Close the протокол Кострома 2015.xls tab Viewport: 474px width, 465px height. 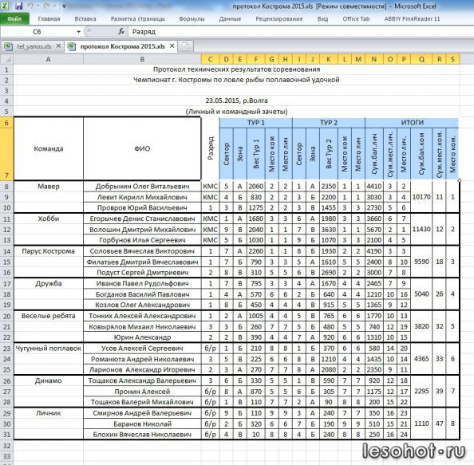[x=172, y=46]
